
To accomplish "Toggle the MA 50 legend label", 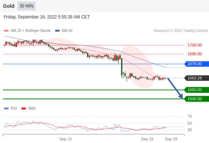I will point(67,31).
